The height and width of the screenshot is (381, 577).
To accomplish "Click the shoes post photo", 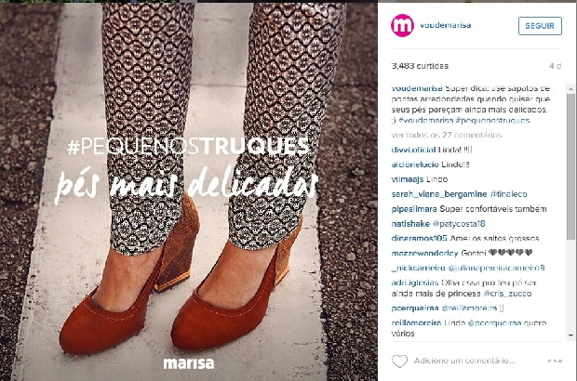I will (189, 191).
